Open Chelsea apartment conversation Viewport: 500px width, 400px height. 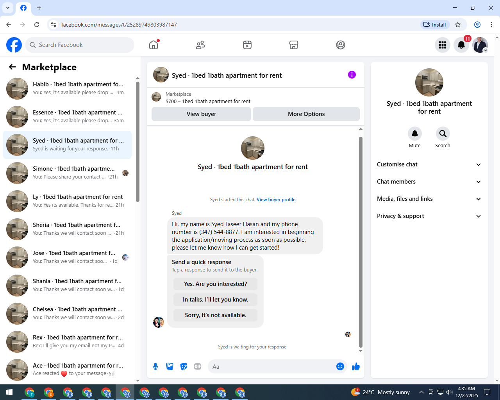point(67,314)
